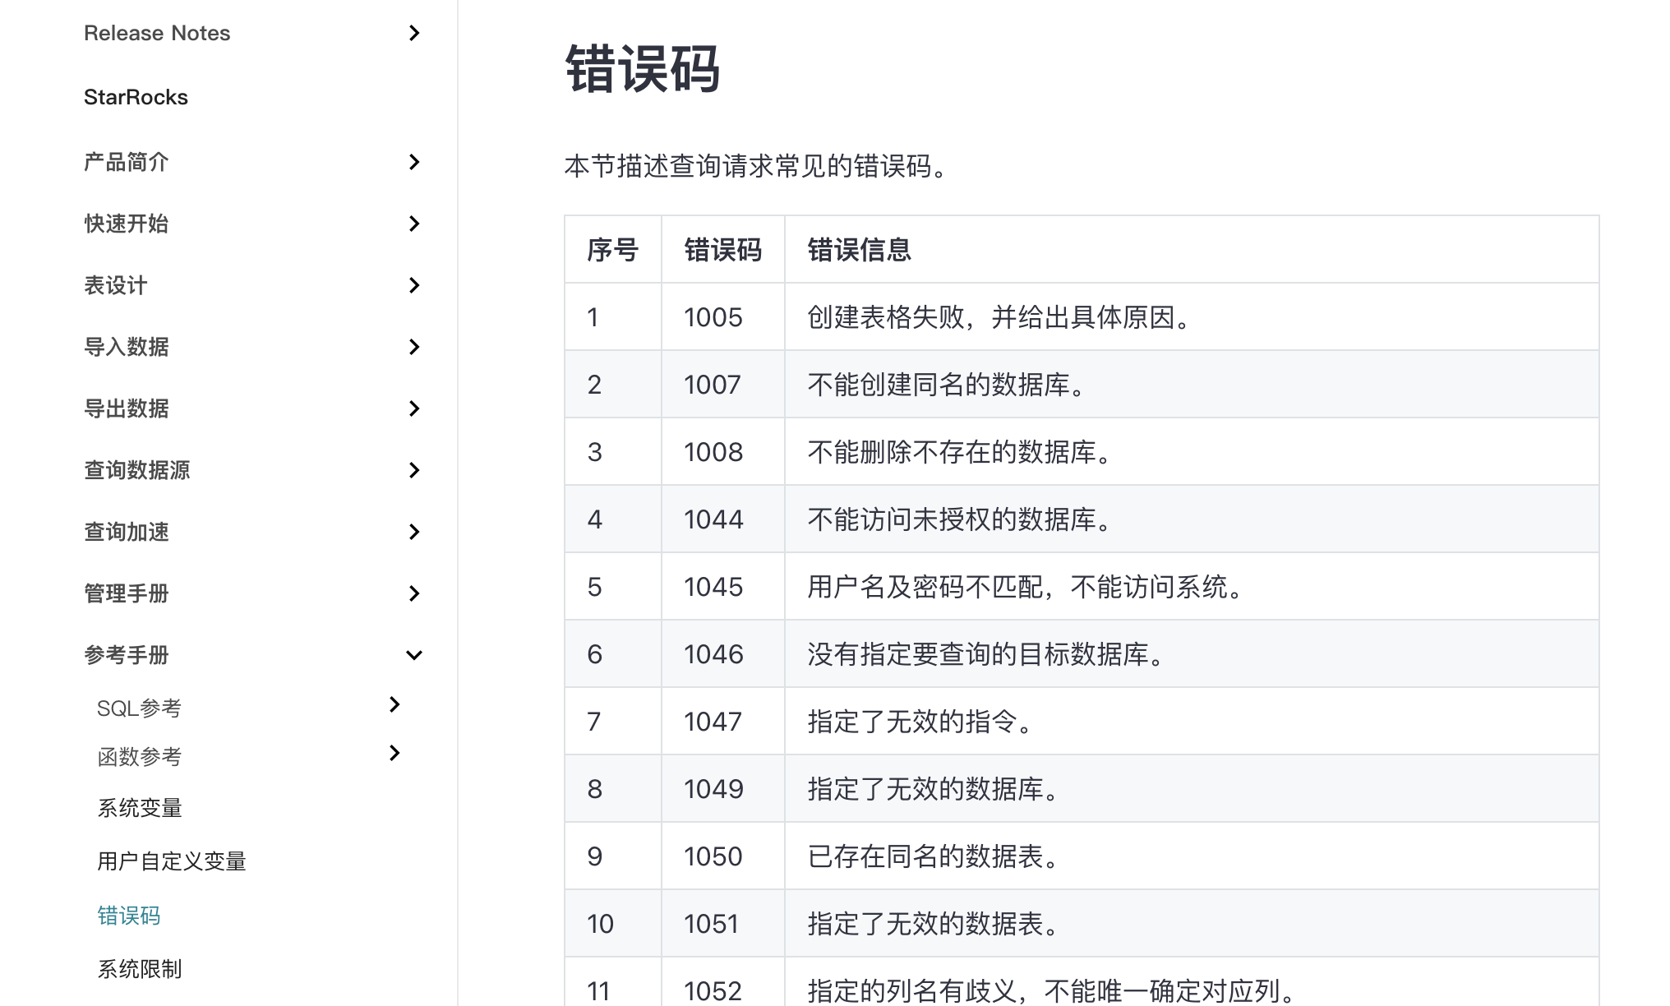The image size is (1670, 1006).
Task: Open the 系统变量 page
Action: pyautogui.click(x=140, y=808)
